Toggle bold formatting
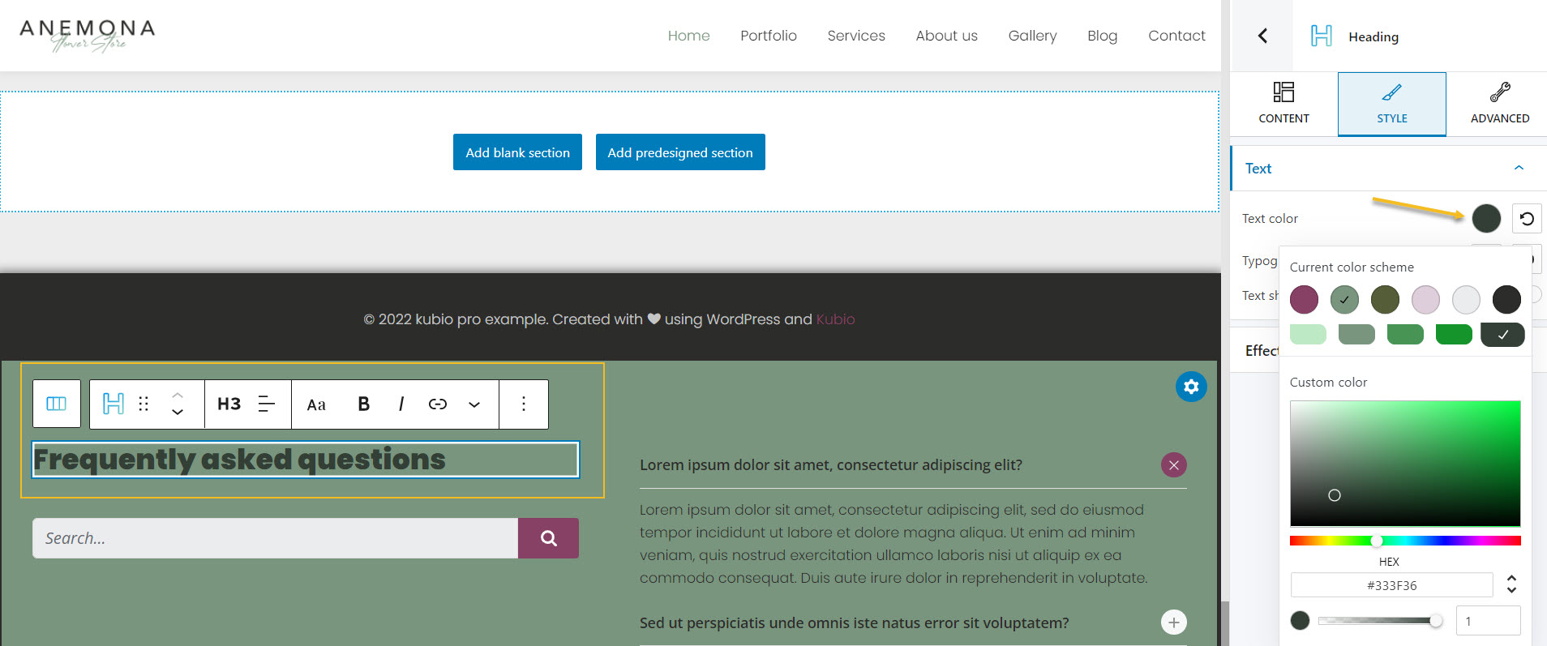The height and width of the screenshot is (646, 1547). (363, 404)
